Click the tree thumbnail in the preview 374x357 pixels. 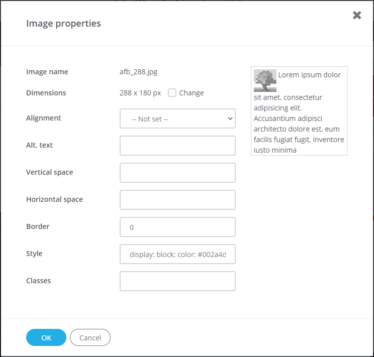coord(265,80)
